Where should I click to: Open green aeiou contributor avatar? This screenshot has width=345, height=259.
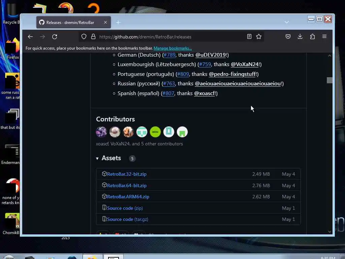click(155, 132)
